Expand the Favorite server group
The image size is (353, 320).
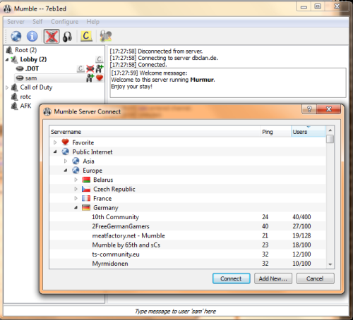tap(55, 142)
